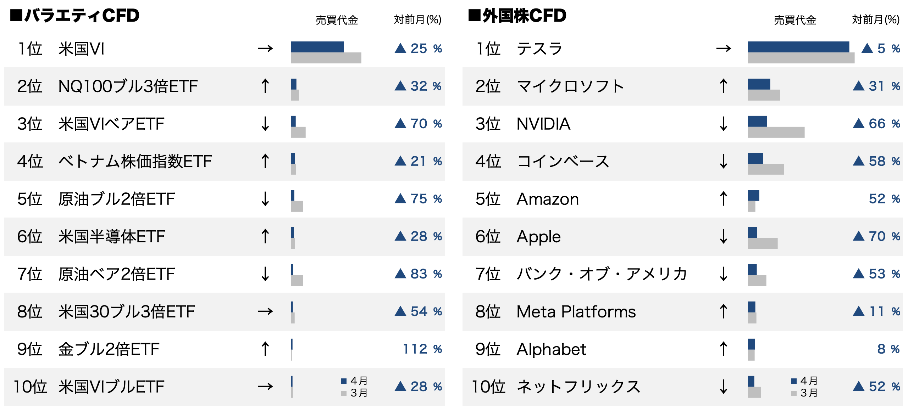Select the down arrow for ネットフリックス
This screenshot has height=411, width=908.
724,387
